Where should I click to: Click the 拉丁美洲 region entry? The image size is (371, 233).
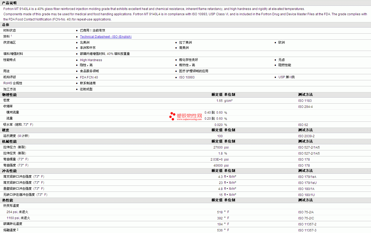click(185, 43)
